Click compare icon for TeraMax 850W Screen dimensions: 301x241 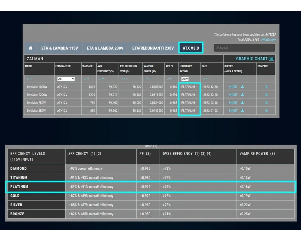[x=266, y=111]
